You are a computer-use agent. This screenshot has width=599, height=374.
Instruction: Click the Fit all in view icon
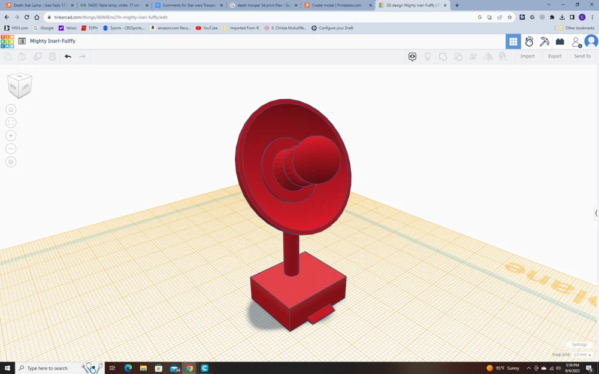pos(11,123)
